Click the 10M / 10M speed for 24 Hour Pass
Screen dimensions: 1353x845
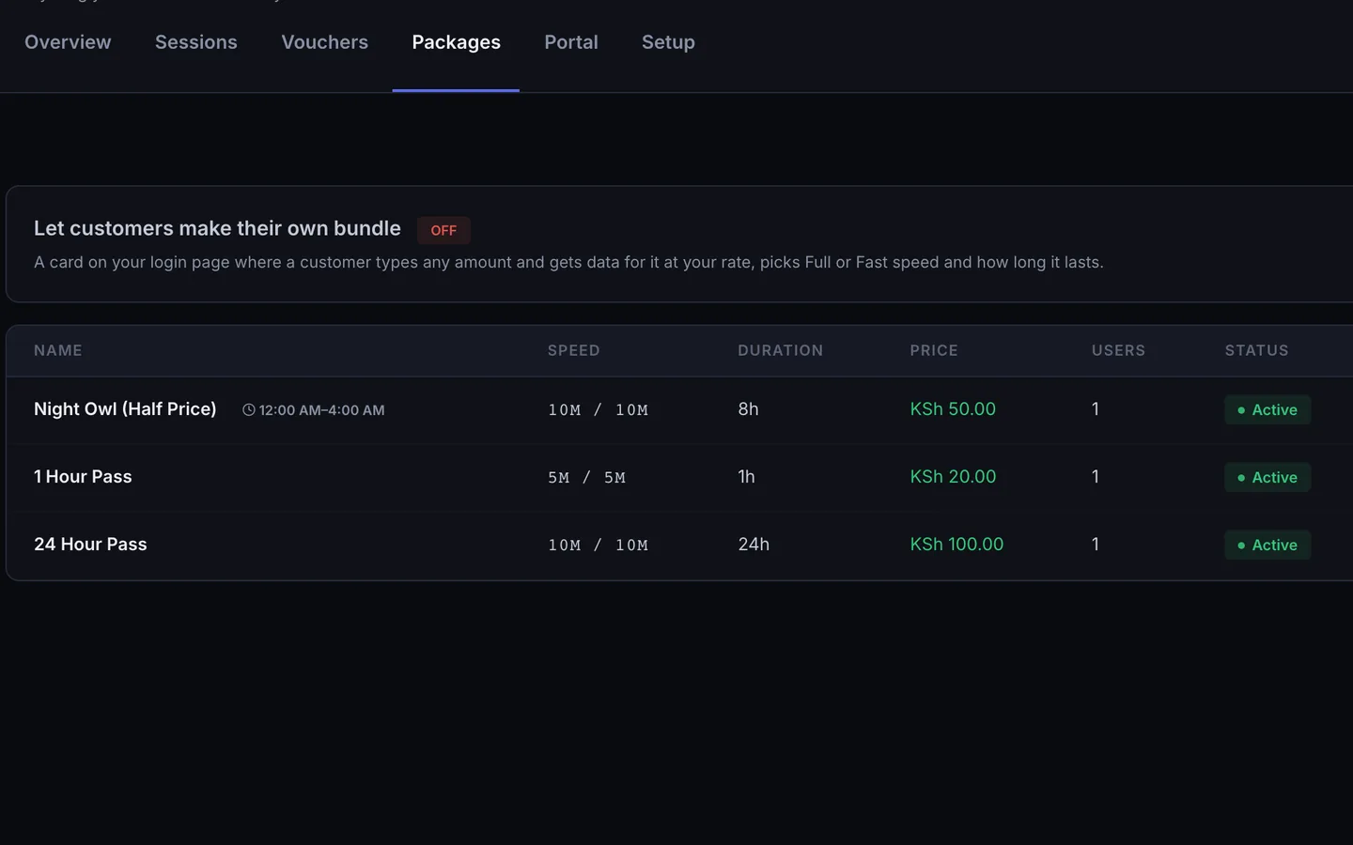tap(598, 545)
